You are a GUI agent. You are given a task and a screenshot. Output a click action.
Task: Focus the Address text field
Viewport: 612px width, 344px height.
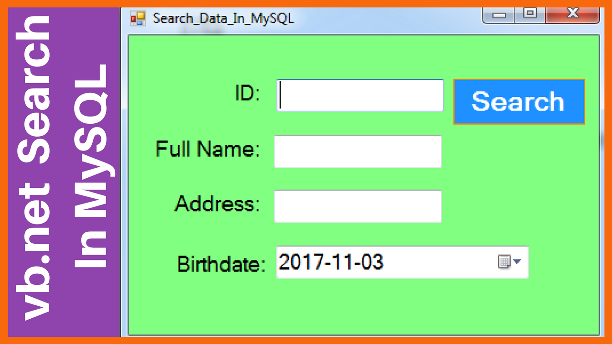tap(358, 206)
